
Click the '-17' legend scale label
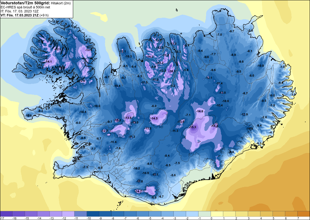click(x=2, y=218)
